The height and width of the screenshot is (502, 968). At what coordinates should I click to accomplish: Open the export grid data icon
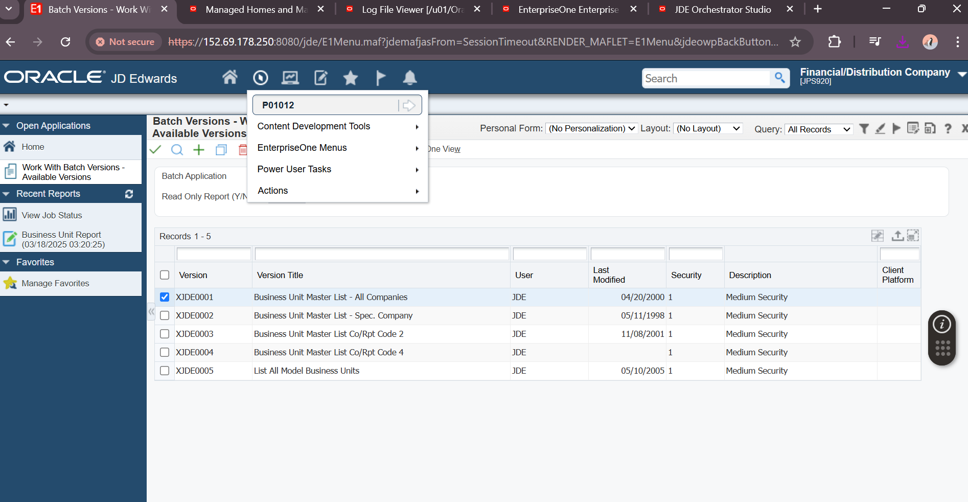(897, 236)
